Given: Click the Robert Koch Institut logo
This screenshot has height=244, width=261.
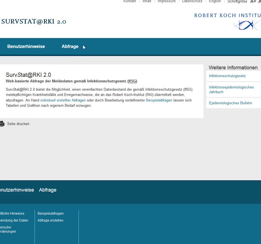Looking at the screenshot, I should coord(228,22).
